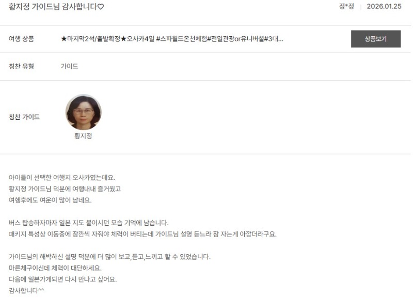
Task: Select the 황지정 name under the photo
Action: (x=83, y=136)
